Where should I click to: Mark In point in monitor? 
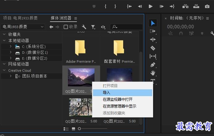click(x=105, y=6)
